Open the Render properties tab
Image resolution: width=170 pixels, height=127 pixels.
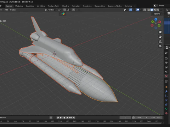pyautogui.click(x=166, y=58)
